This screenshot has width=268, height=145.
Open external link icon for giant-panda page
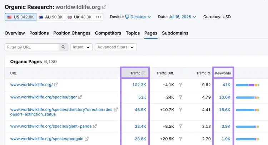point(95,126)
